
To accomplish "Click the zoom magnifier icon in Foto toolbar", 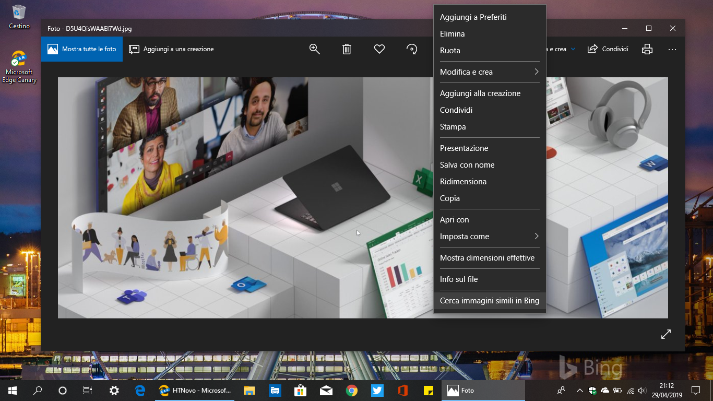I will pyautogui.click(x=314, y=49).
